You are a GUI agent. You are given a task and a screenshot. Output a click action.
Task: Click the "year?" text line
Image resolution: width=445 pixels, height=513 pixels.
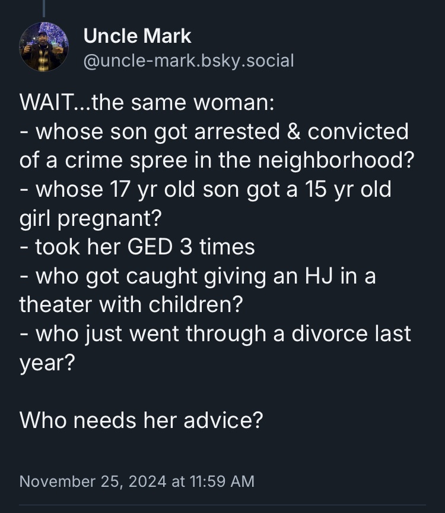coord(47,362)
